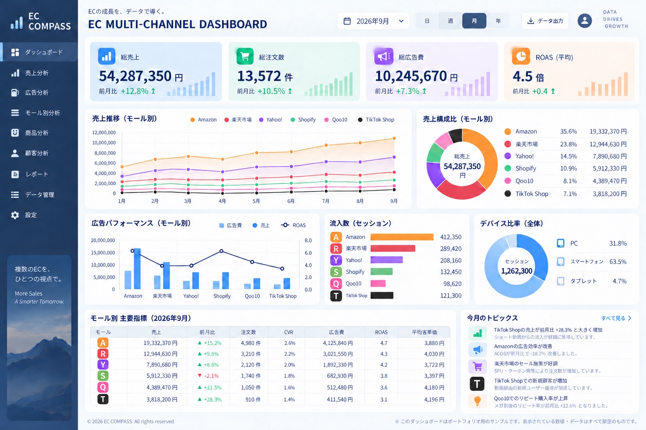Click the すべて見る link
The image size is (646, 430).
point(616,318)
